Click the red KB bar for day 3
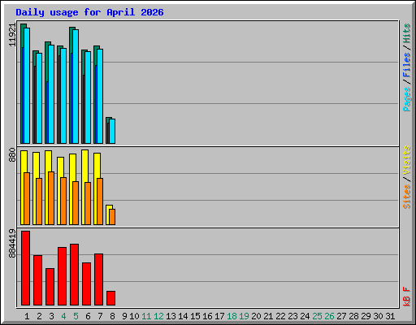This screenshot has width=416, height=325. [50, 287]
